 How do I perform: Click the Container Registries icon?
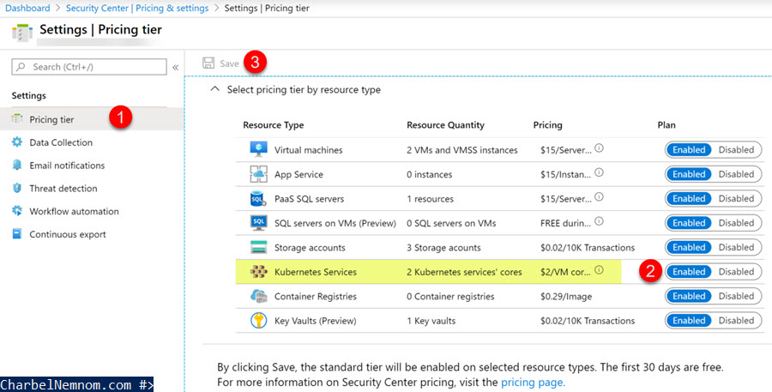point(258,296)
